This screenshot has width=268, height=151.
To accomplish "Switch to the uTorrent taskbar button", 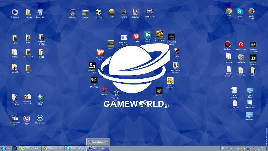I will point(30,148).
